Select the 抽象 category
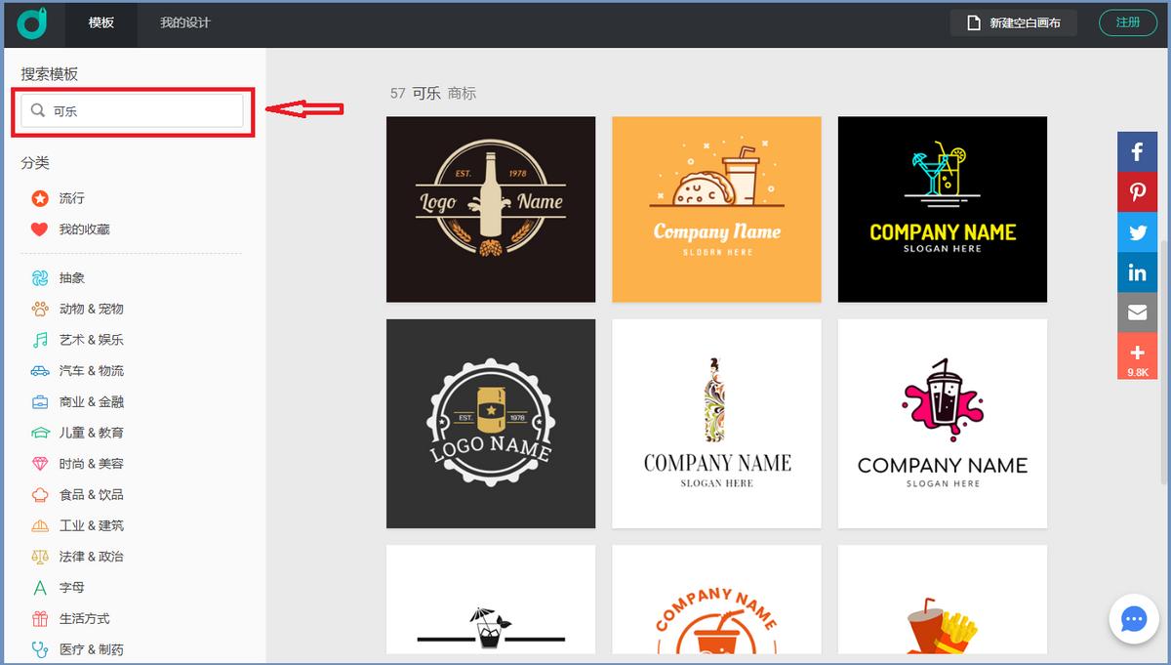 [71, 278]
